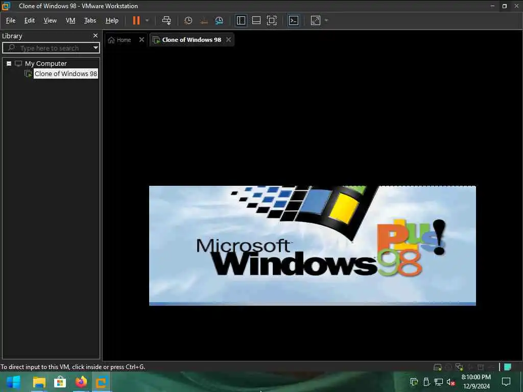This screenshot has width=523, height=392.
Task: Click the safely remove hardware tray icon
Action: pyautogui.click(x=426, y=382)
